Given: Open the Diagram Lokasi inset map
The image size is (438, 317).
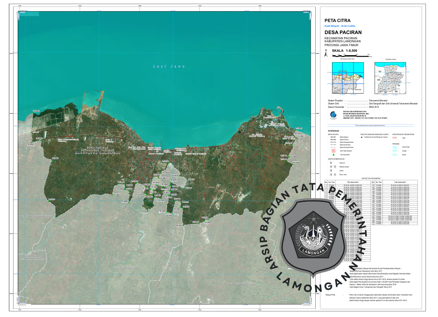Looking at the screenshot, I should [394, 77].
